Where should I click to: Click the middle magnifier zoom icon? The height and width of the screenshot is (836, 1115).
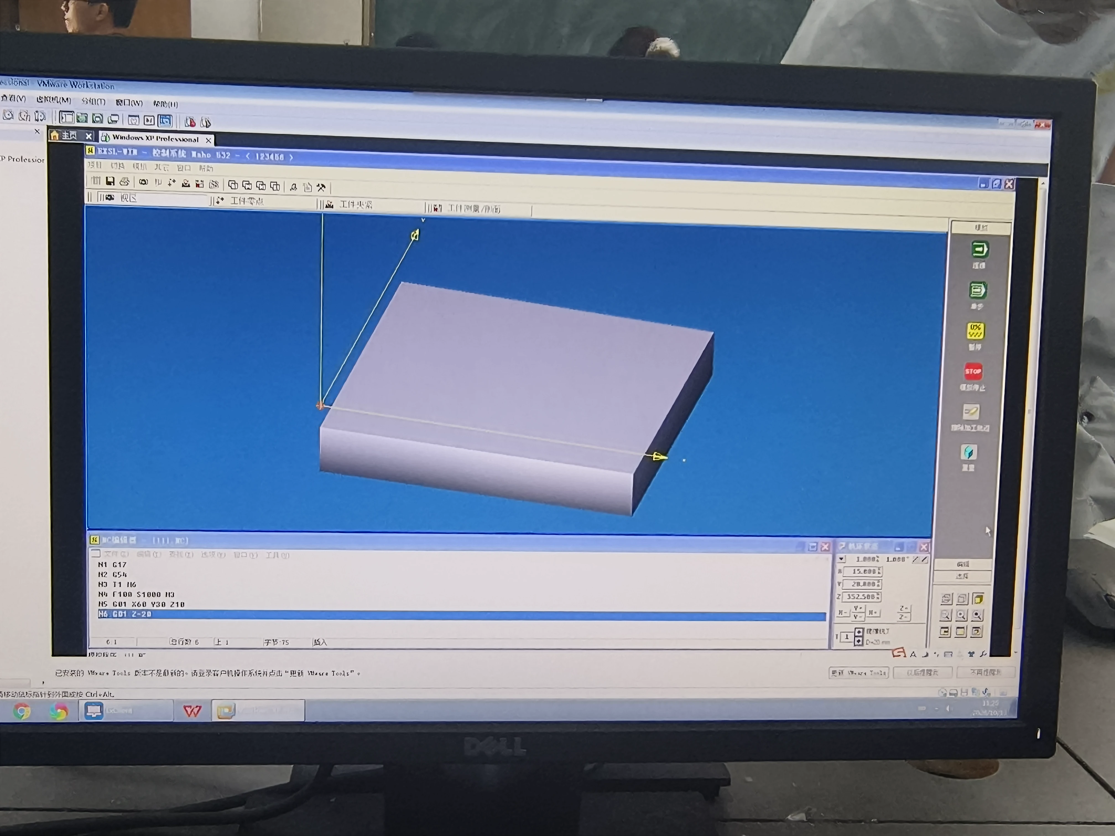(x=961, y=615)
